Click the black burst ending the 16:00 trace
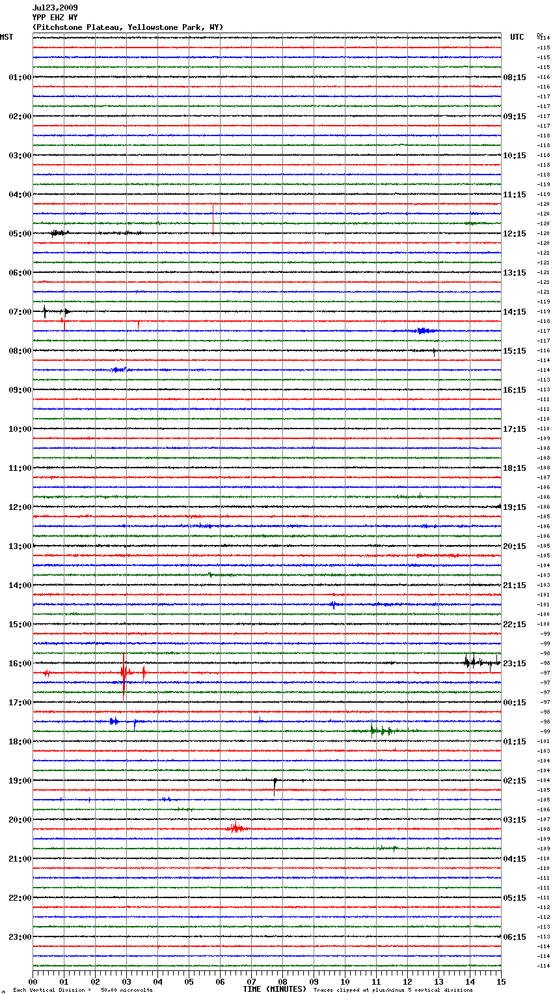This screenshot has height=999, width=553. coord(481,662)
